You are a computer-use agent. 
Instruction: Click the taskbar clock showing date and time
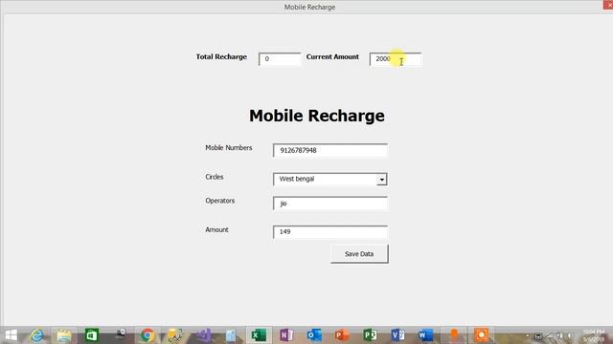pos(594,335)
